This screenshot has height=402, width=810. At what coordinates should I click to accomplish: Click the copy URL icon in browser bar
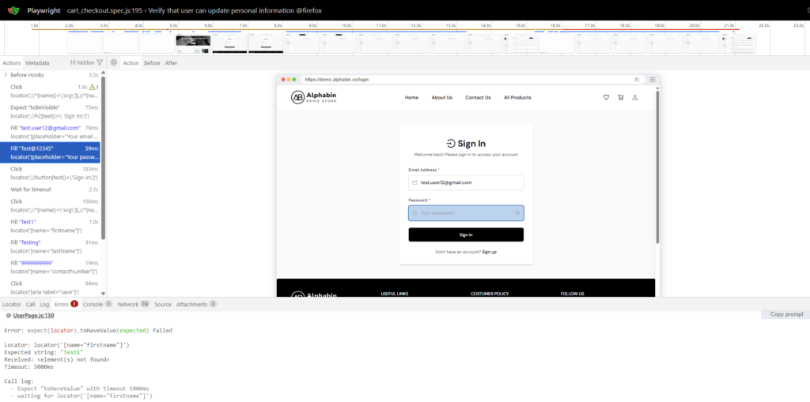[637, 80]
